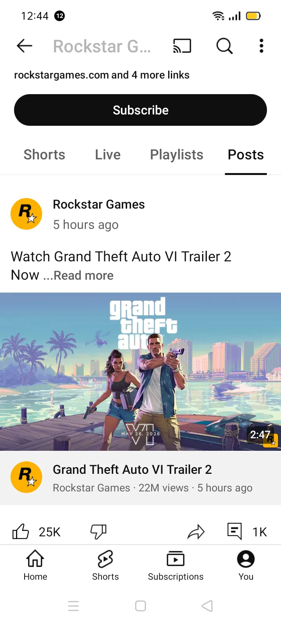Expand the post with Read more
The width and height of the screenshot is (281, 625).
tap(84, 275)
